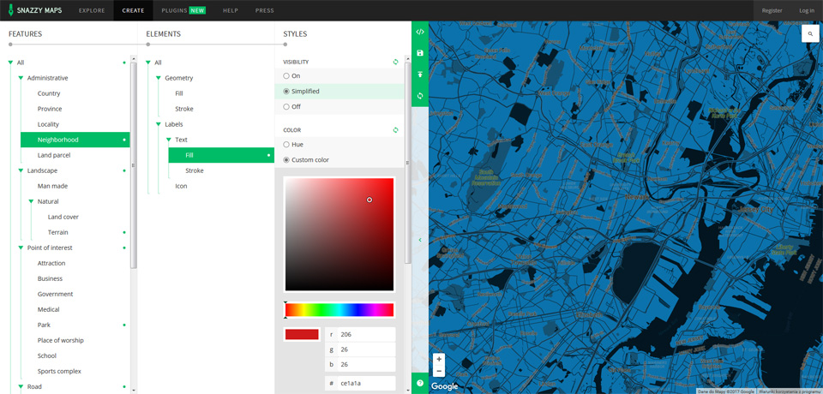Open the Press menu item
Viewport: 823px width, 394px height.
tap(264, 10)
